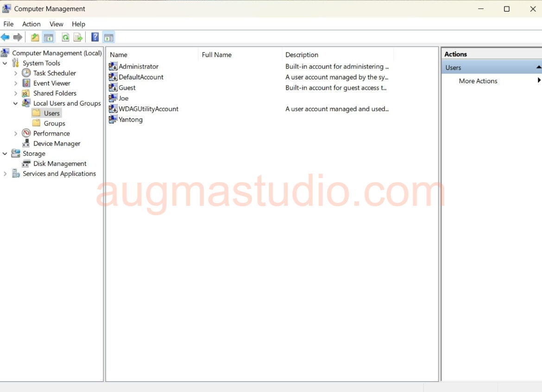Open Help using the question mark icon
Screen dimensions: 542x392
click(x=95, y=37)
